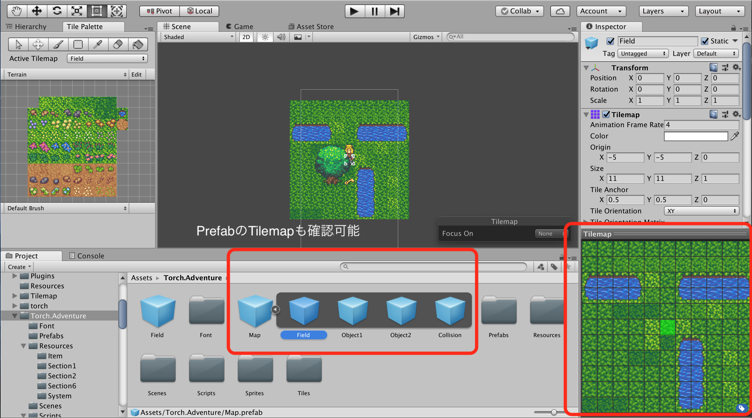Toggle scene effects image icon

coord(298,37)
